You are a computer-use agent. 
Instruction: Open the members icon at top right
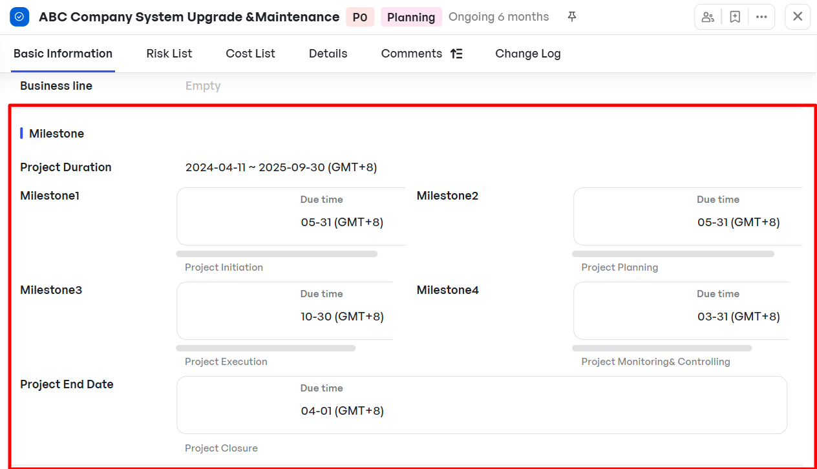tap(708, 17)
